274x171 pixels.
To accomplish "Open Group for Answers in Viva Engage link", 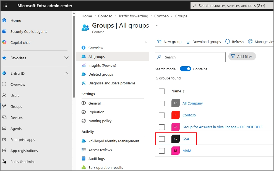I will (224, 127).
